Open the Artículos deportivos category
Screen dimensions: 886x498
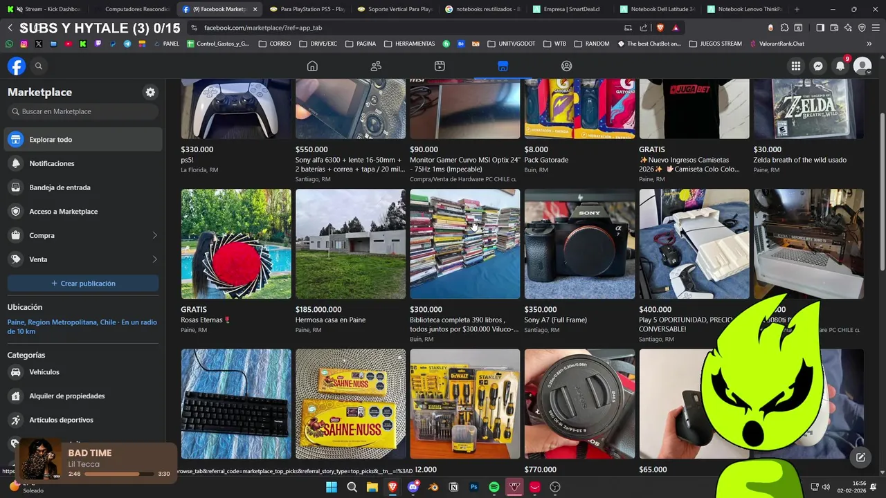click(83, 420)
